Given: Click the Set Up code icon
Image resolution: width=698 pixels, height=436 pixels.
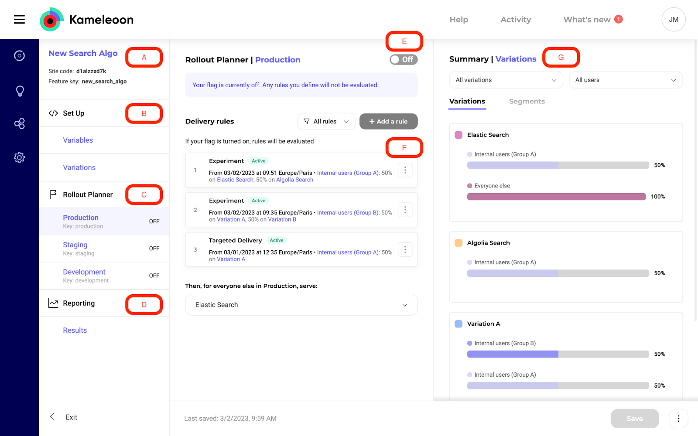Looking at the screenshot, I should pos(53,113).
